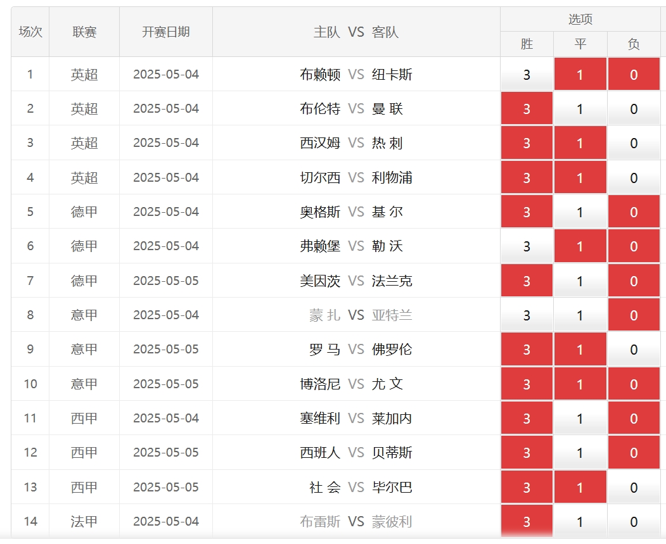Click away team 利物浦 in match 4

tap(392, 177)
